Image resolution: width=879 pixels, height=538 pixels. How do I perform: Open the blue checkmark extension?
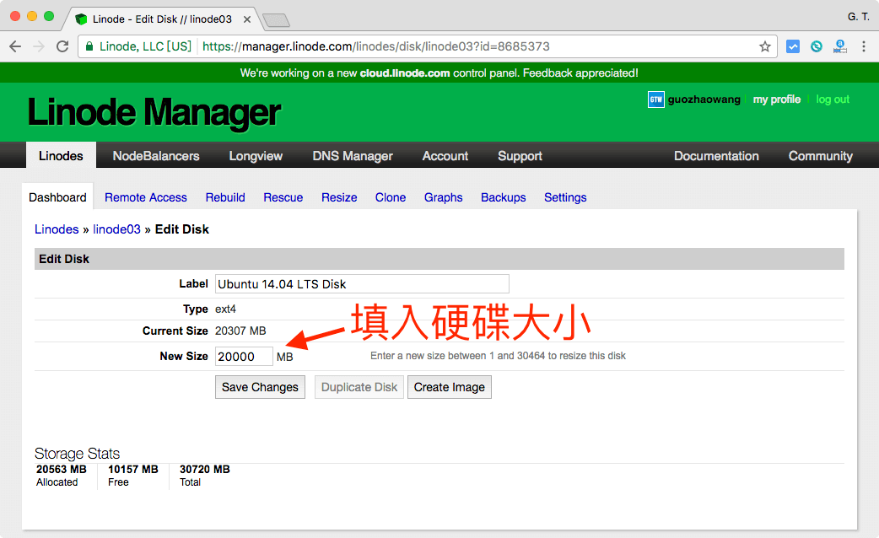point(793,47)
